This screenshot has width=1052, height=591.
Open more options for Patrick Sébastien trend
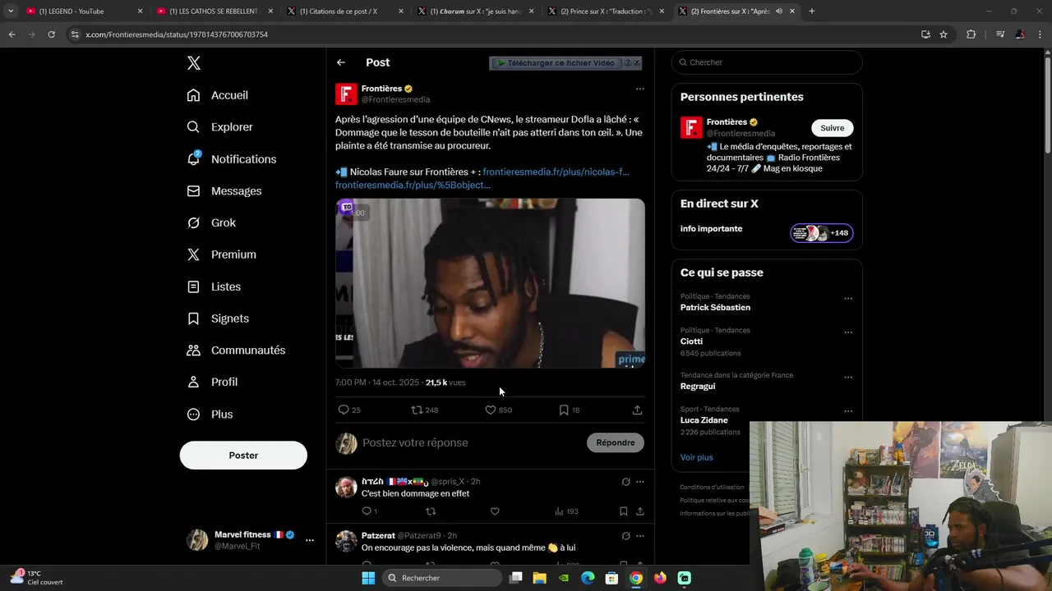coord(848,299)
